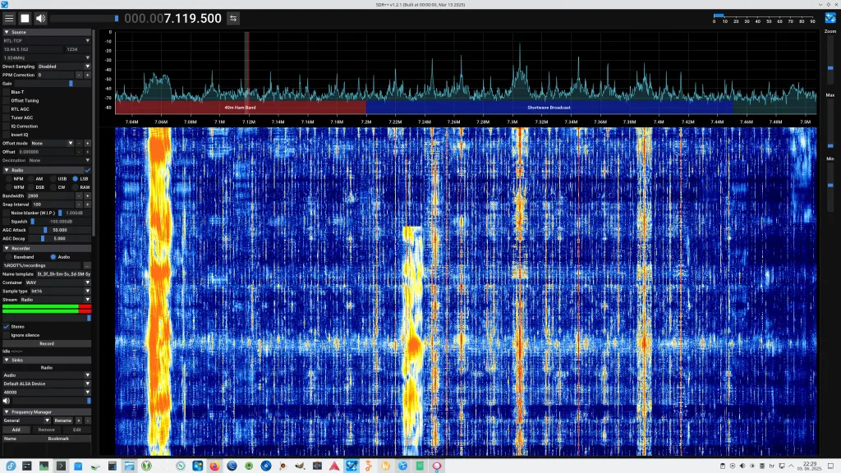Screen dimensions: 841x473
Task: Click the IP address 10.44.5.162 field
Action: (33, 49)
